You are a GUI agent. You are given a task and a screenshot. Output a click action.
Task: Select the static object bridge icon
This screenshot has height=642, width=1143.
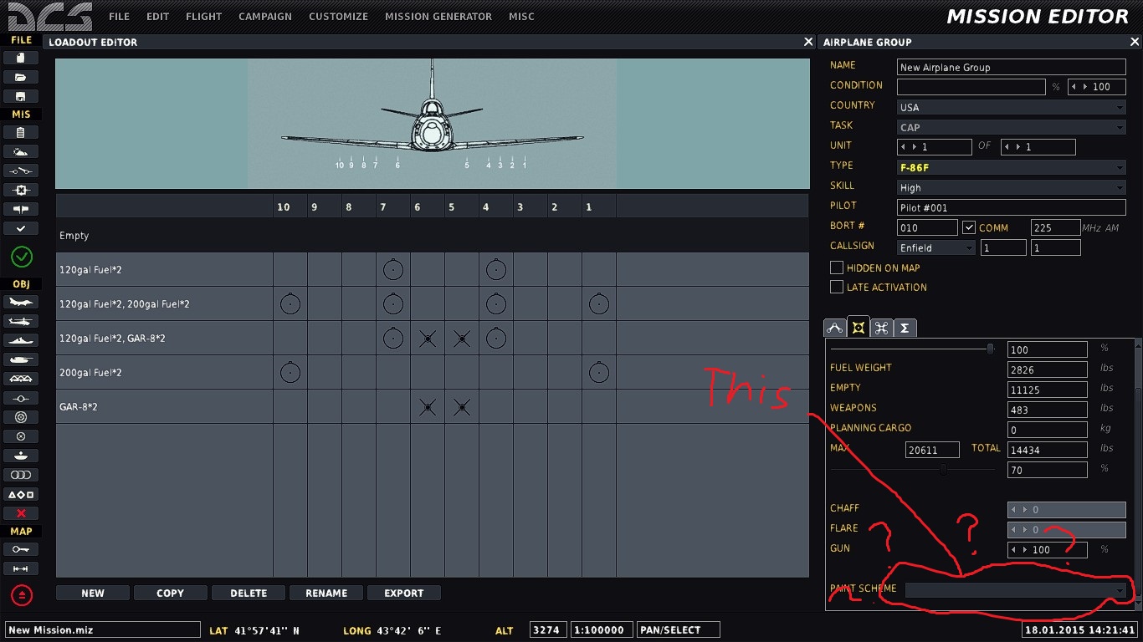(x=21, y=379)
